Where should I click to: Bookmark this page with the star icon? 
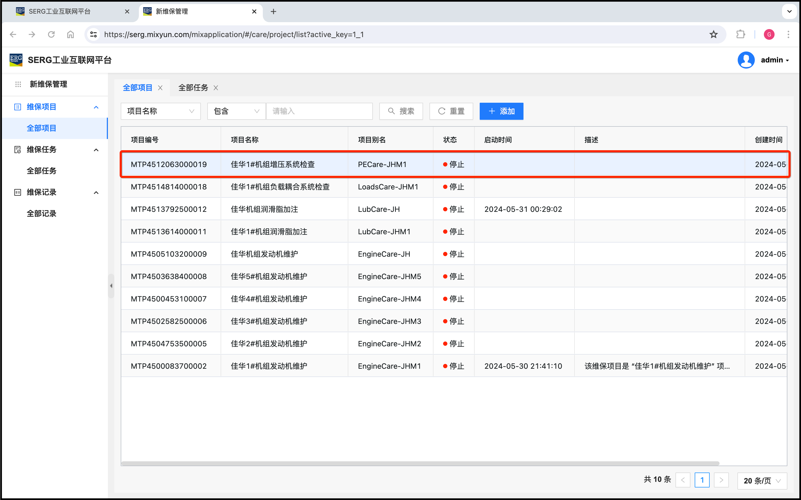click(714, 34)
